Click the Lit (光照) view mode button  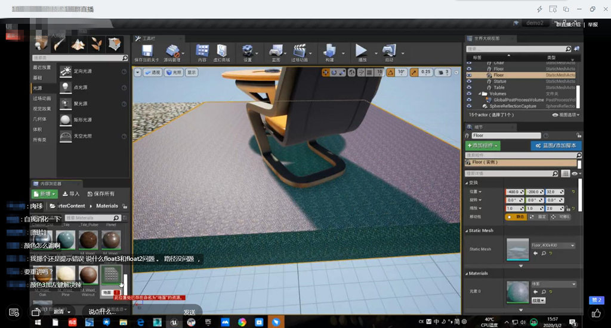174,72
